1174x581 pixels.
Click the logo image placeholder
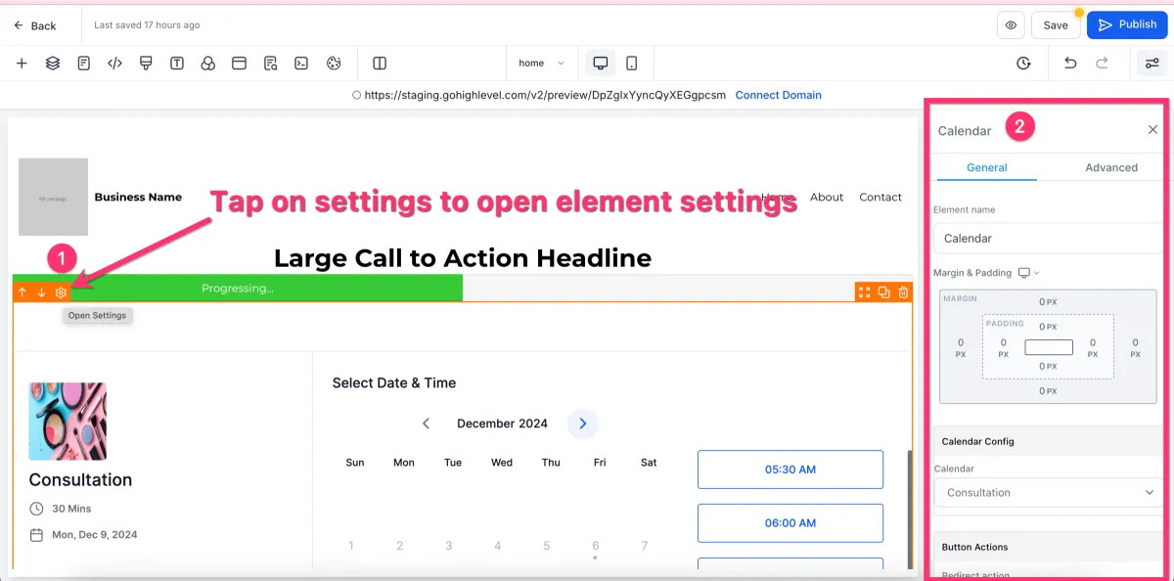click(x=53, y=197)
